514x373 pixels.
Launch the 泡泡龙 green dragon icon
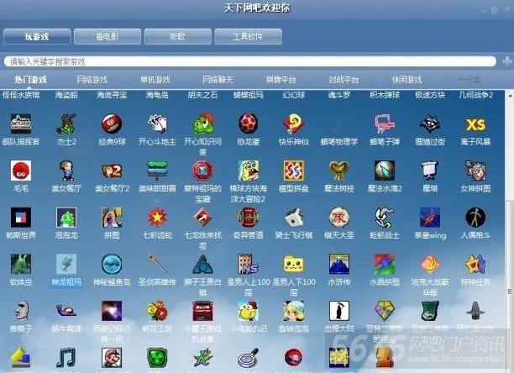pos(66,217)
